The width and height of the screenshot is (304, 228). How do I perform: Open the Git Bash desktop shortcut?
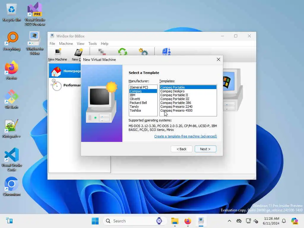tap(12, 99)
